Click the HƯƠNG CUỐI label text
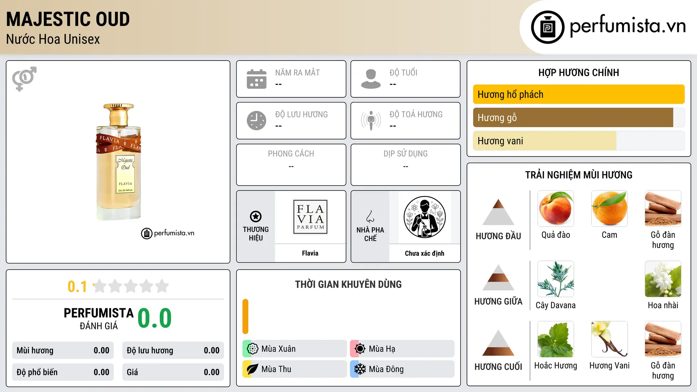Viewport: 697px width, 392px height. (498, 367)
